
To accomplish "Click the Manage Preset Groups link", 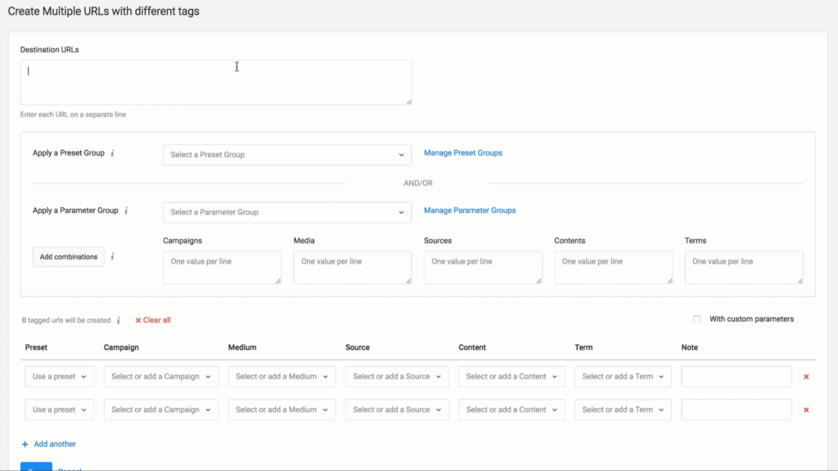I will (x=462, y=153).
